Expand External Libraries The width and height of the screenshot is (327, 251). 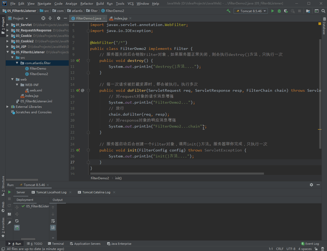click(8, 107)
